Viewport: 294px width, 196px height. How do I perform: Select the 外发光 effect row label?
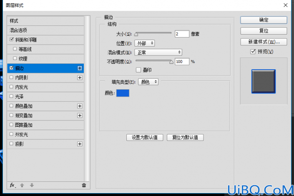coord(21,134)
